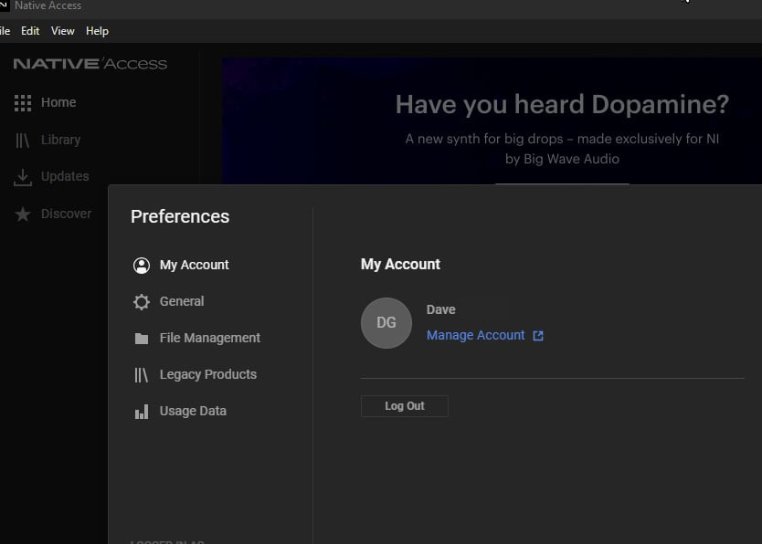Click the Updates download arrow icon

(x=23, y=177)
